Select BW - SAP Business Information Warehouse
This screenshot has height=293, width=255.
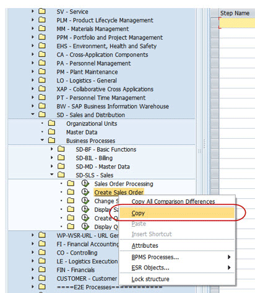113,107
